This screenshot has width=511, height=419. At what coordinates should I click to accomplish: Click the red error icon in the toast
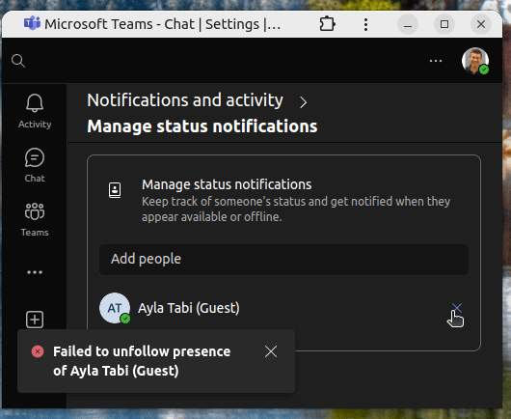38,351
